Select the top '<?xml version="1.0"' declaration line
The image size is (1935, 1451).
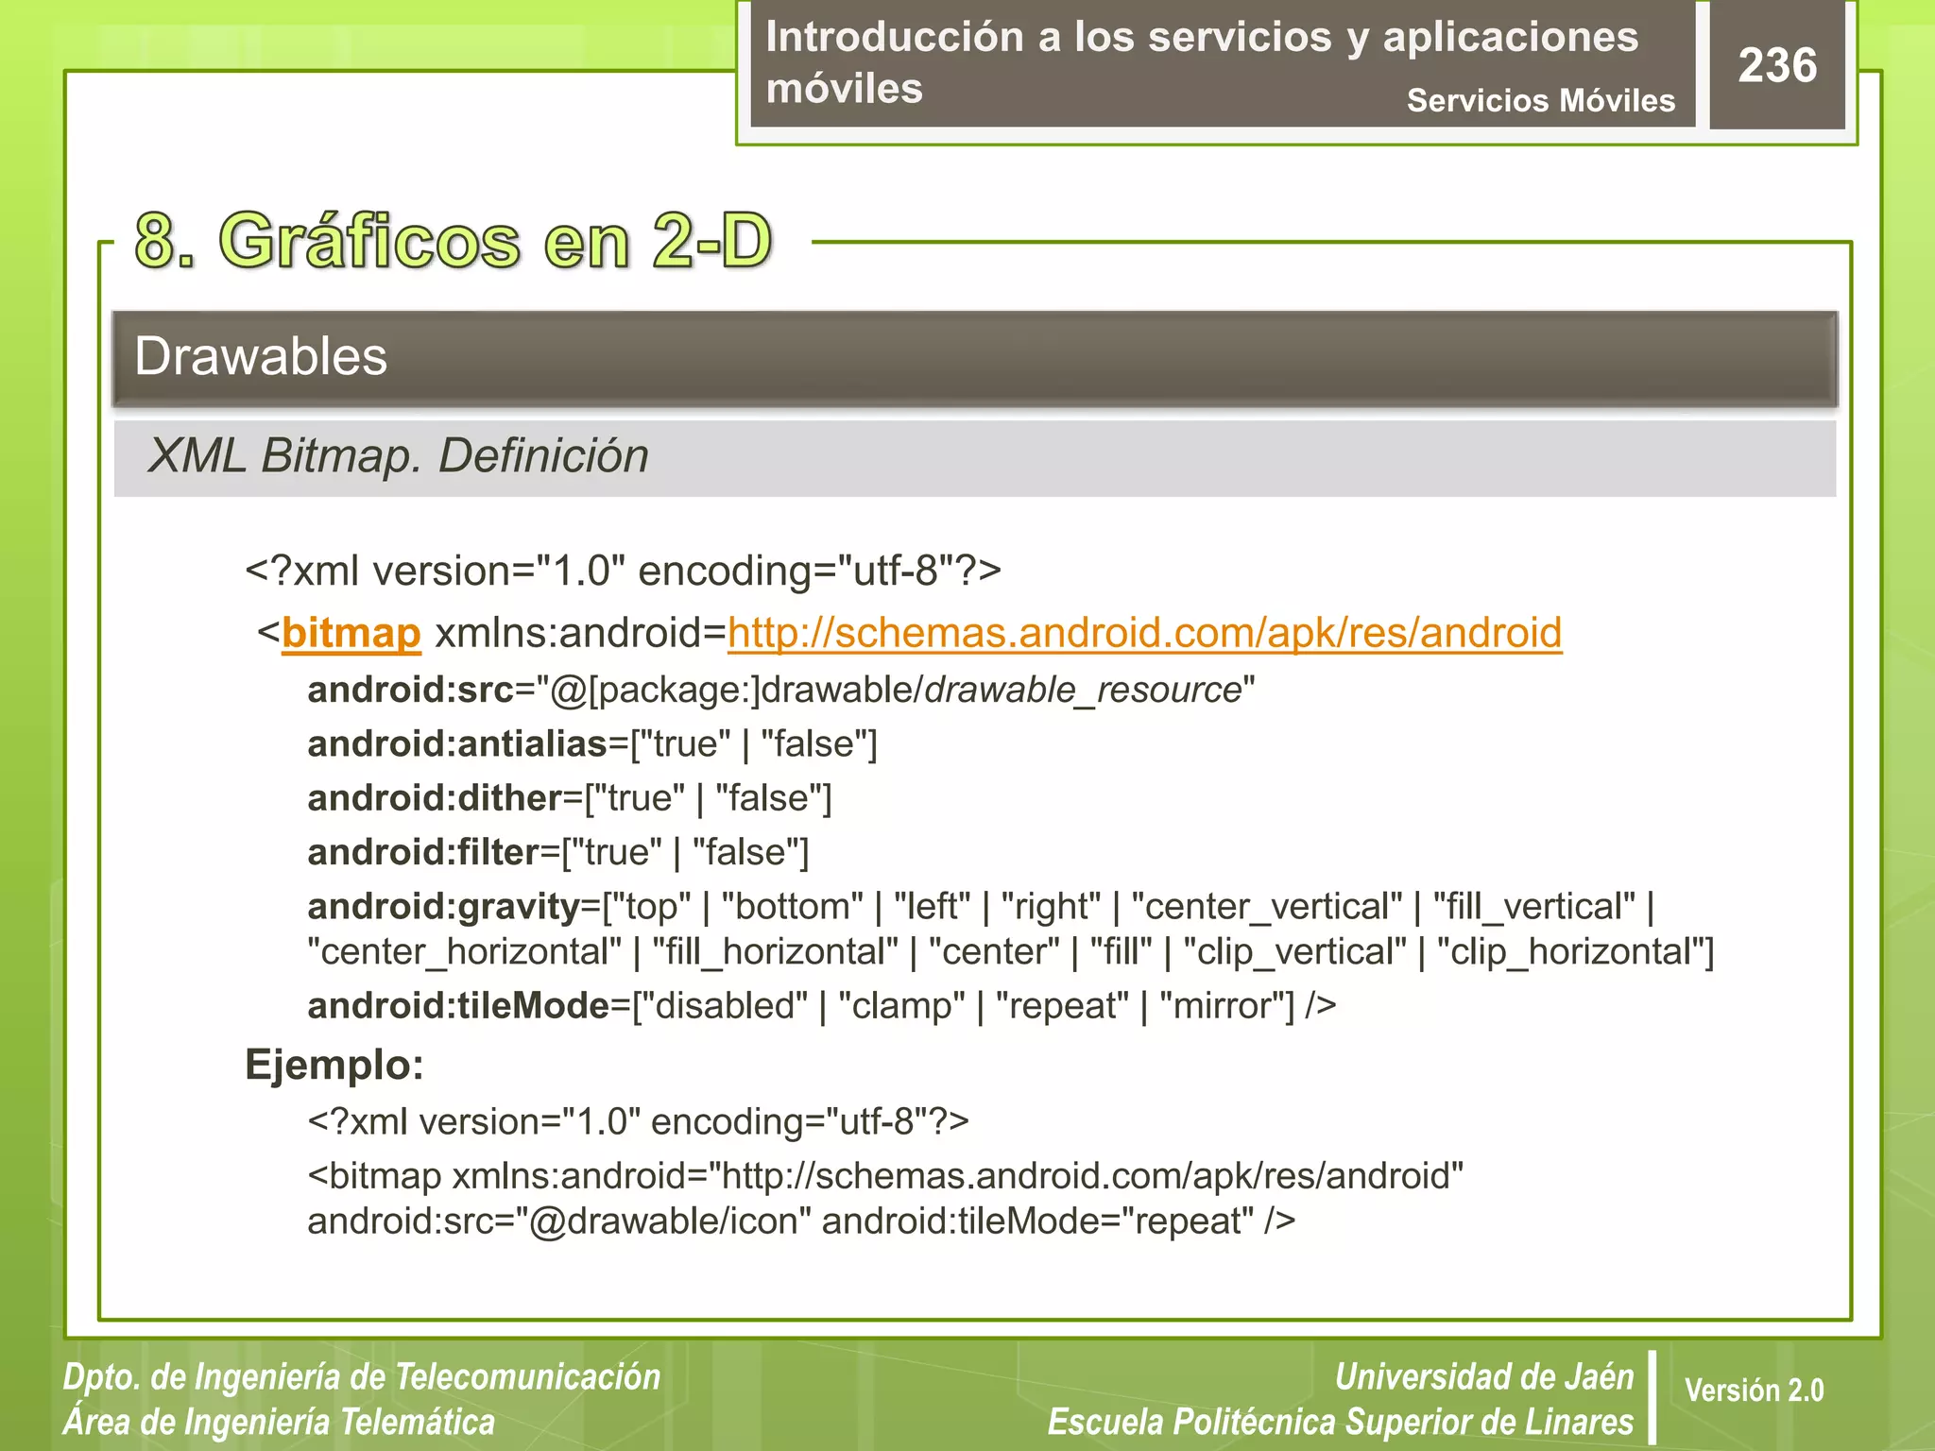623,572
